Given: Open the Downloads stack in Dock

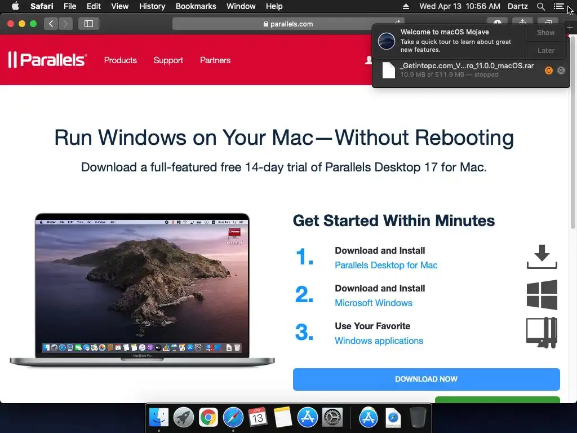Looking at the screenshot, I should tap(393, 418).
